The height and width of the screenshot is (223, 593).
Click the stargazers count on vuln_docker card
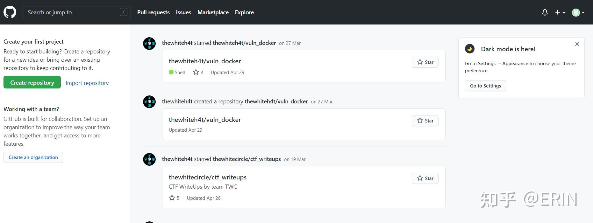coord(198,73)
